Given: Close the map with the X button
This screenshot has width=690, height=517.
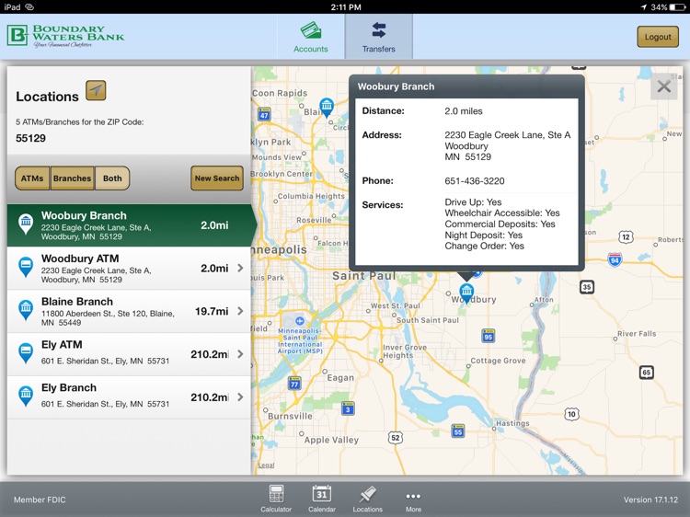Looking at the screenshot, I should (x=663, y=86).
